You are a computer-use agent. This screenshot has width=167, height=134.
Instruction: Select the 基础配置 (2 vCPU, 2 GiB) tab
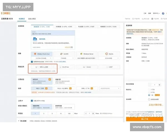tap(42, 27)
